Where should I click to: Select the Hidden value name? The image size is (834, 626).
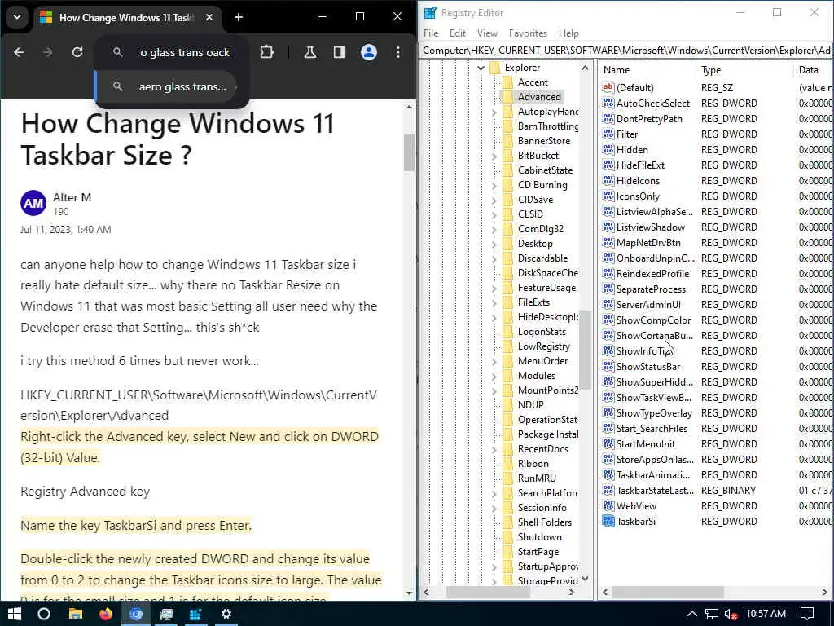[632, 150]
